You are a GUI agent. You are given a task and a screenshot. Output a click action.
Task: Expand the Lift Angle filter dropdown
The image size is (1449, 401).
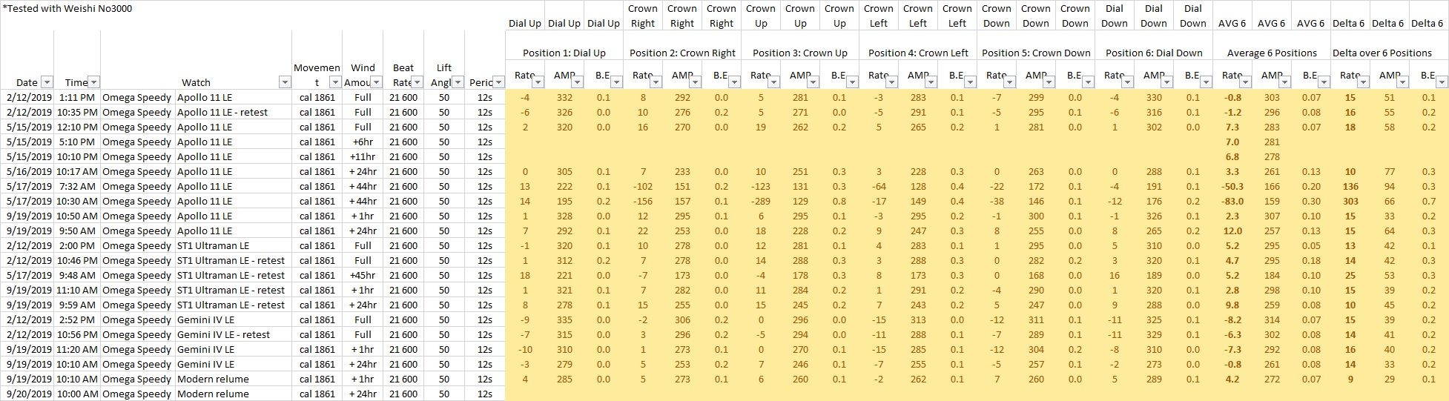click(x=458, y=82)
